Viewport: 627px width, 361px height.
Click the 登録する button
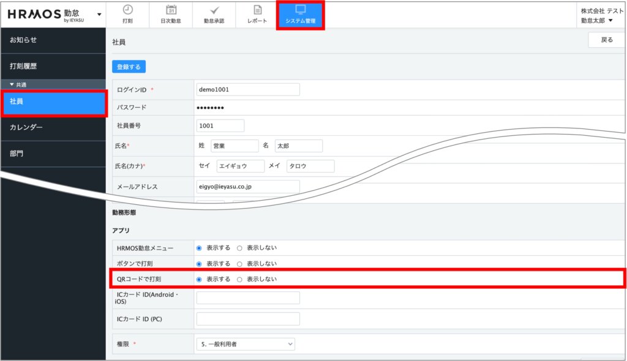point(129,67)
